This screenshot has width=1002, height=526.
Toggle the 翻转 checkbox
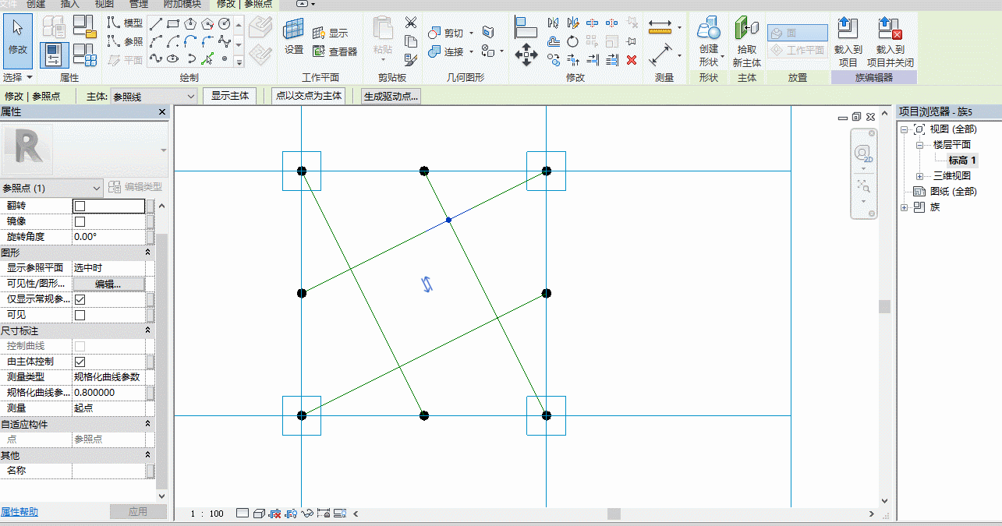80,207
